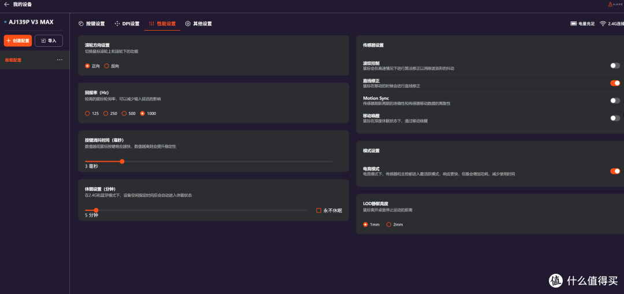This screenshot has width=624, height=294.
Task: Select 反向 scroll direction
Action: pyautogui.click(x=107, y=66)
